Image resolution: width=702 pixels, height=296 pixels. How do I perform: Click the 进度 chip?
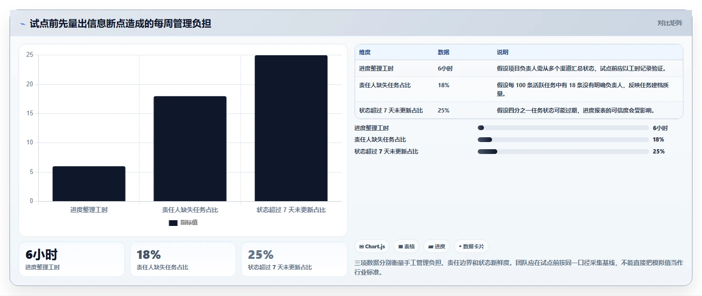click(437, 246)
